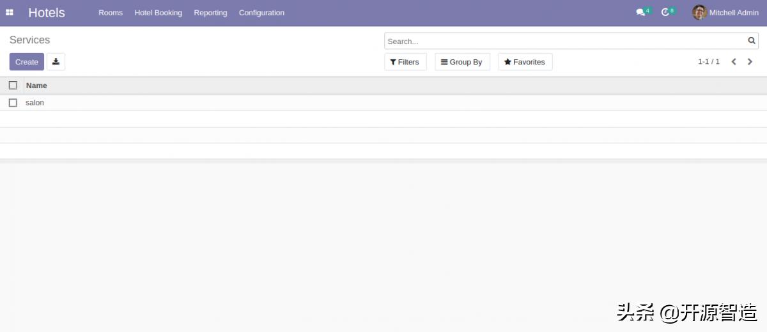Open the conversations chat icon
The image size is (767, 332).
640,12
